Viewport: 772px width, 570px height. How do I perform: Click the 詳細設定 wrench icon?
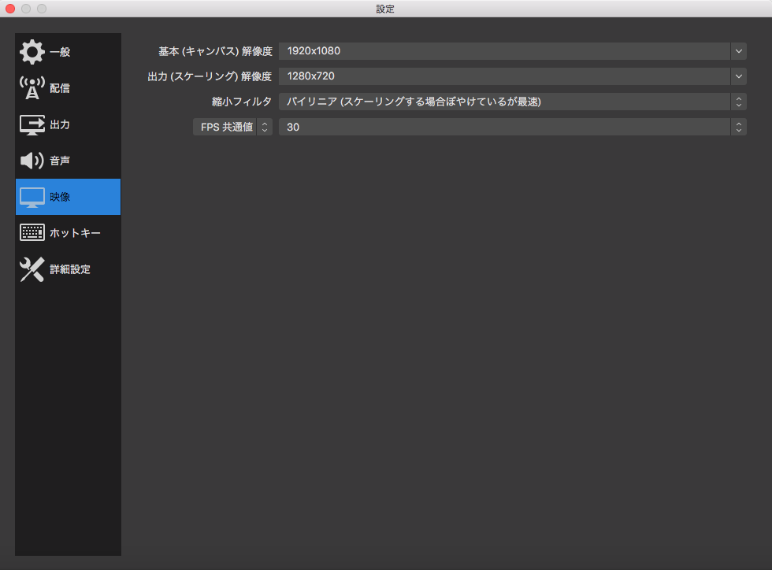tap(32, 268)
